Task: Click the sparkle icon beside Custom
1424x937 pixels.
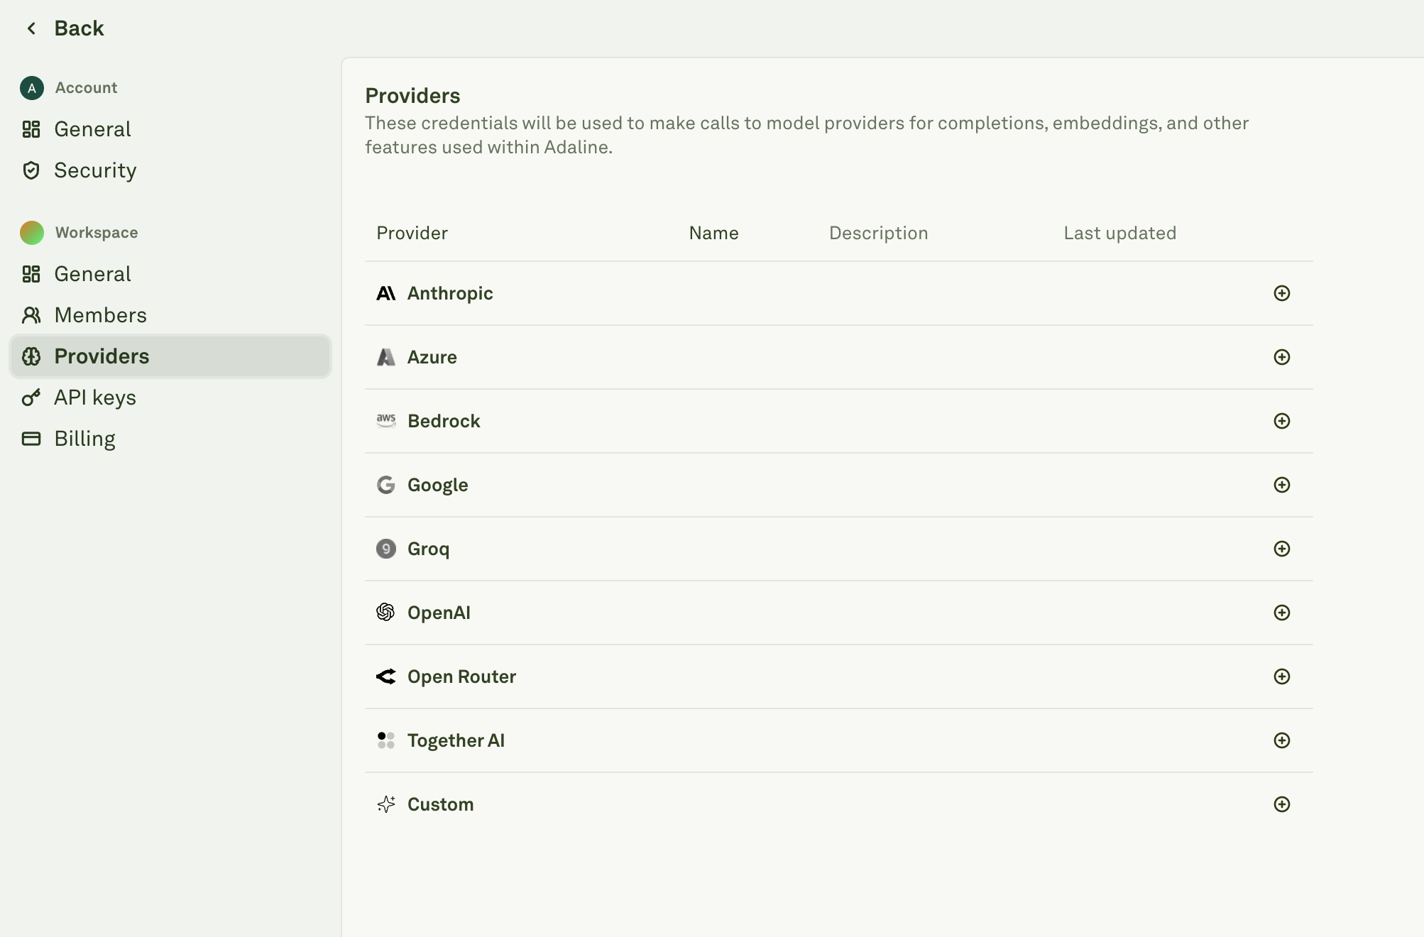Action: tap(385, 804)
